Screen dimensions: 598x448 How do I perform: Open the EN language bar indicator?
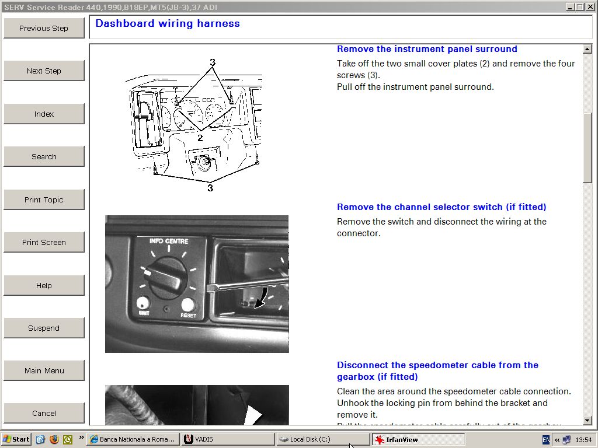546,440
